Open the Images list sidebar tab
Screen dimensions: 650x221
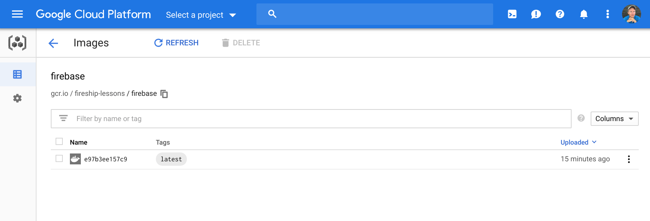17,74
